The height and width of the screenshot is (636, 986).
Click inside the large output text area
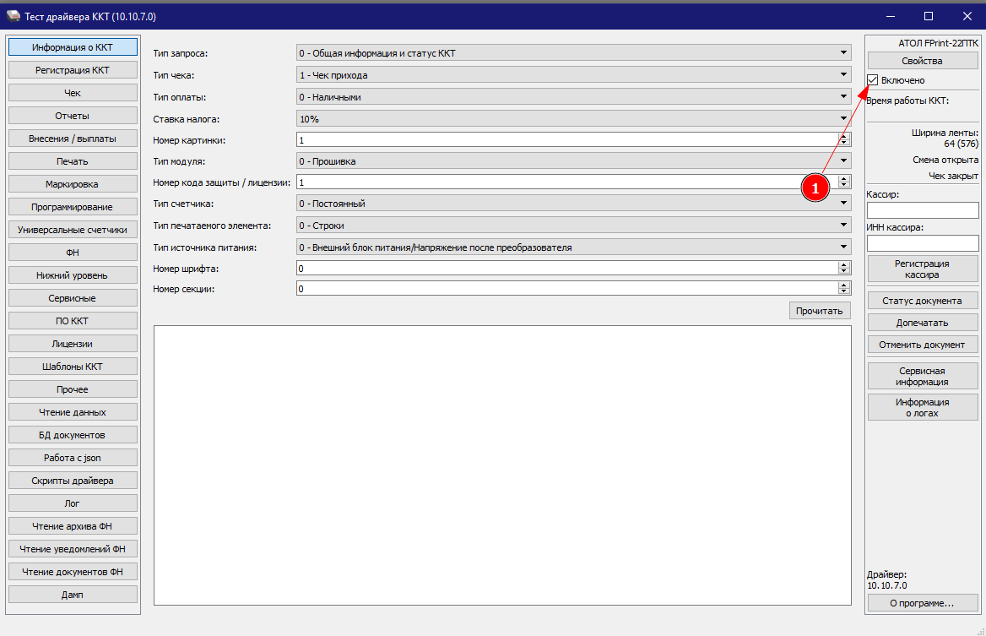(x=502, y=465)
